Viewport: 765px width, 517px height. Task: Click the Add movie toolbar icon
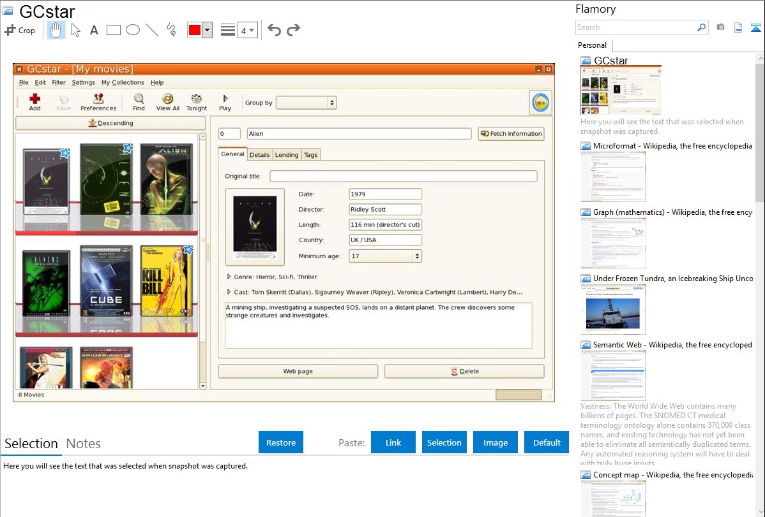34,103
